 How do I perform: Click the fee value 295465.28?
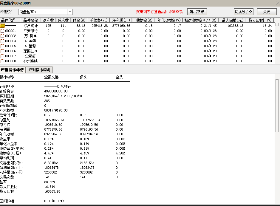click(100, 26)
